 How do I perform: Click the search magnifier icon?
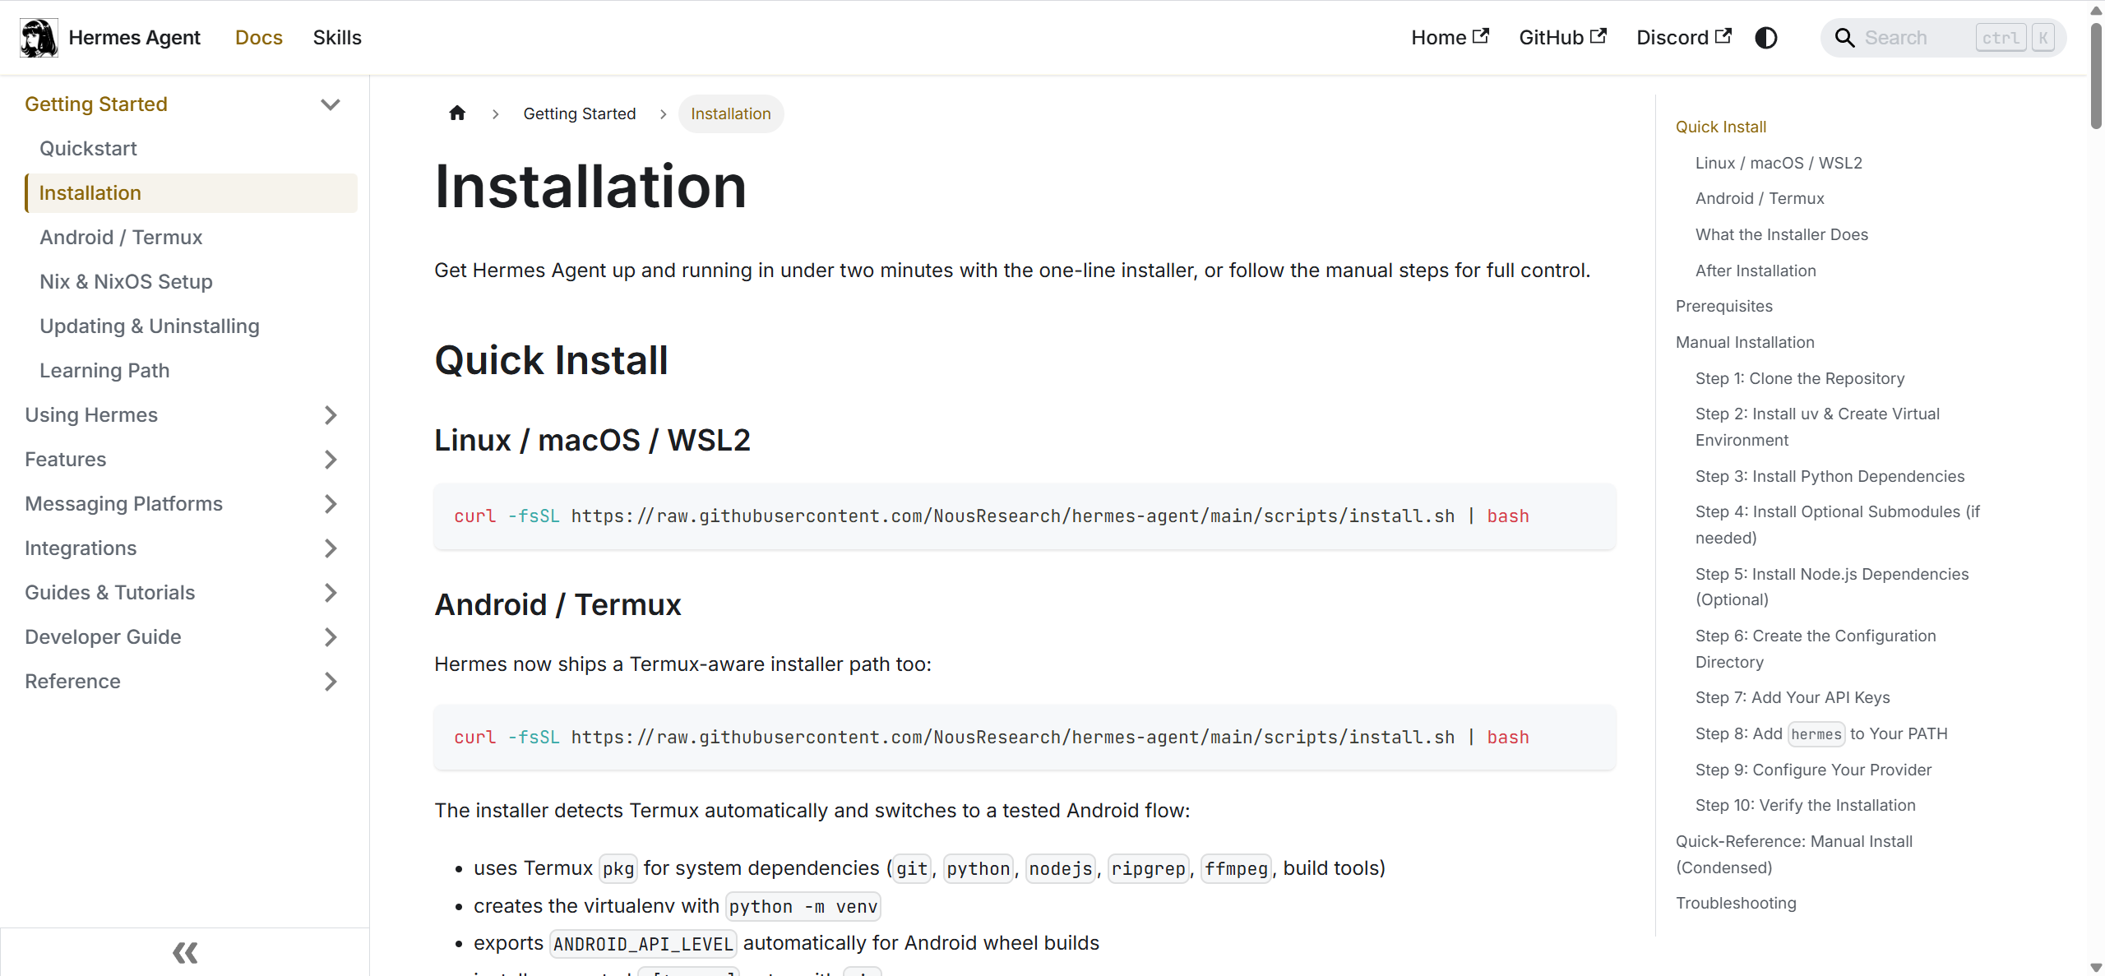click(1844, 38)
